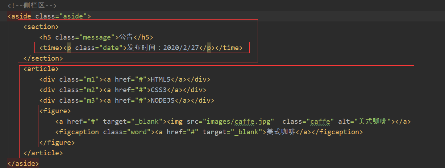Click the link text "CSS3"

[x=159, y=90]
